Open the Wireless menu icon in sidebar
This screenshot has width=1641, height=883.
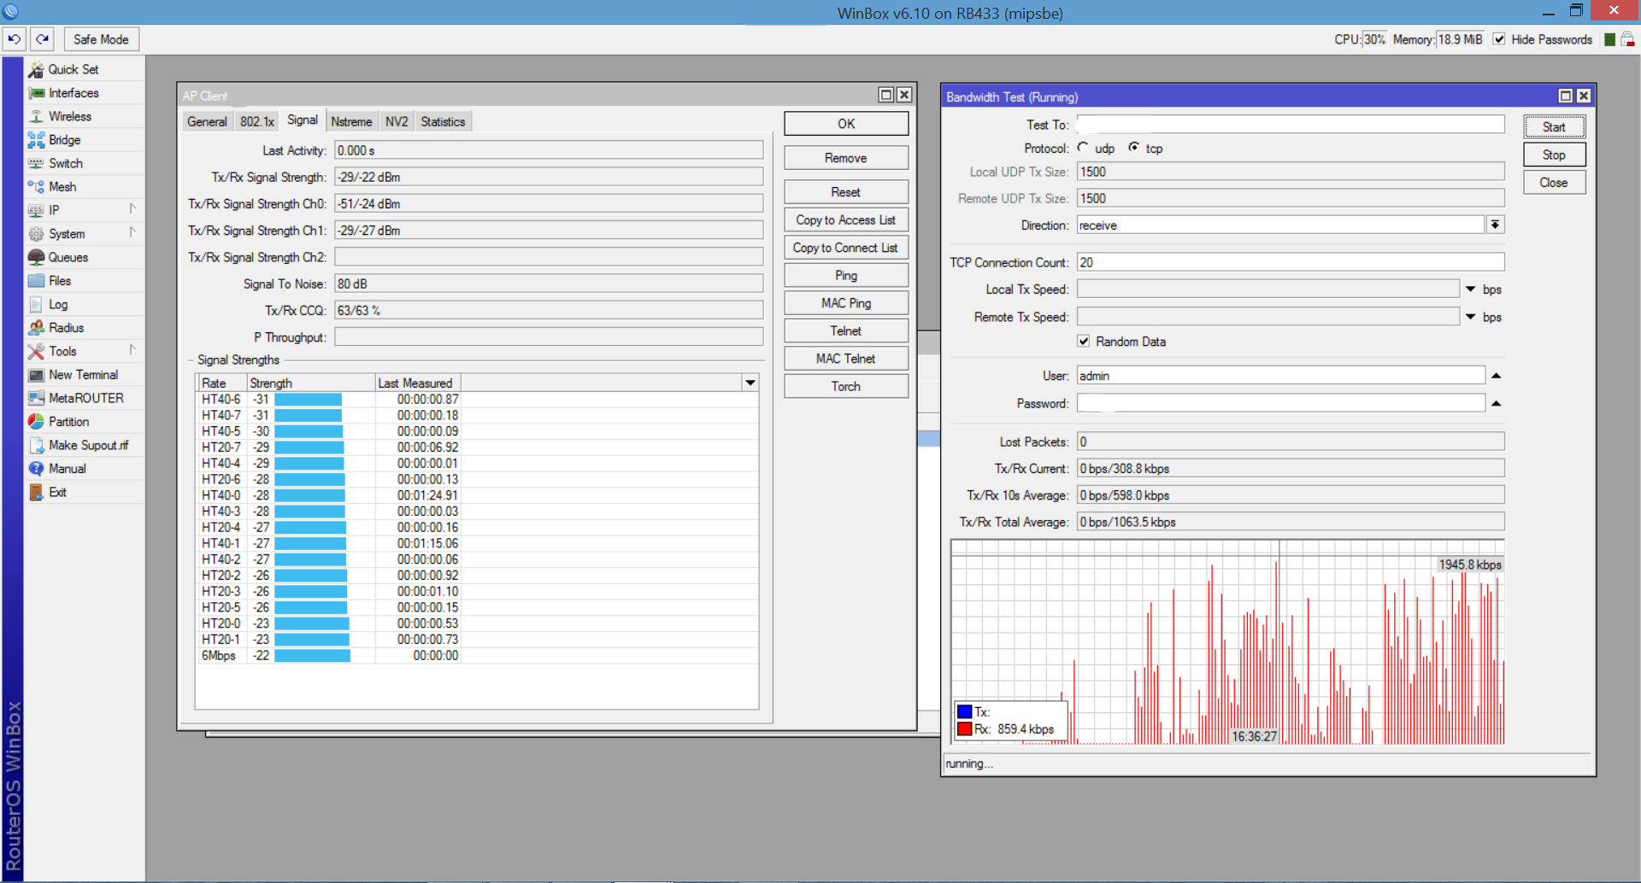[36, 116]
